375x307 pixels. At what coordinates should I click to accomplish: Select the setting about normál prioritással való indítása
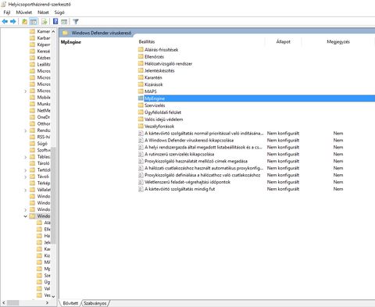pyautogui.click(x=204, y=134)
